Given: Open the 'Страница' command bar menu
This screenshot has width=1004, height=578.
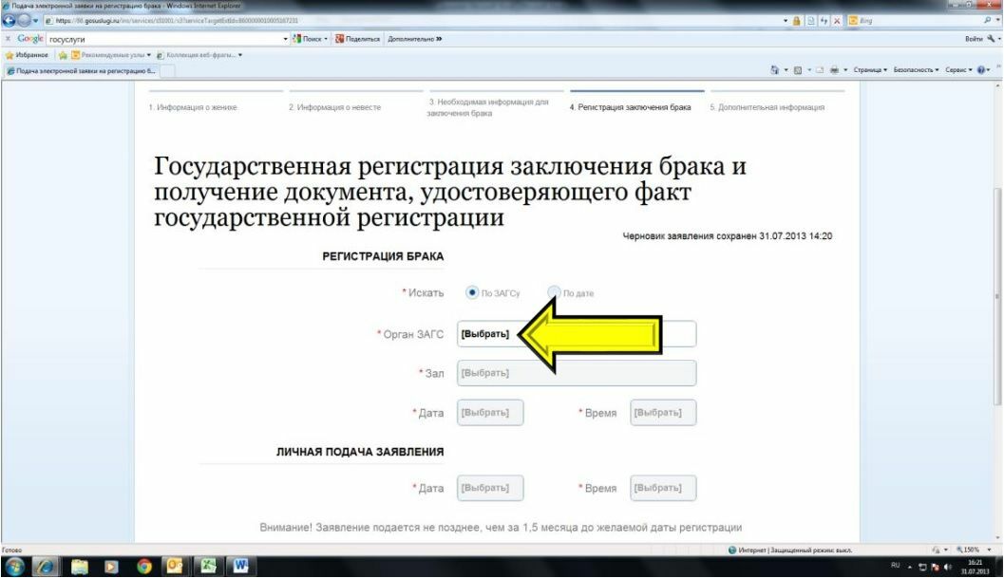Looking at the screenshot, I should click(x=870, y=70).
